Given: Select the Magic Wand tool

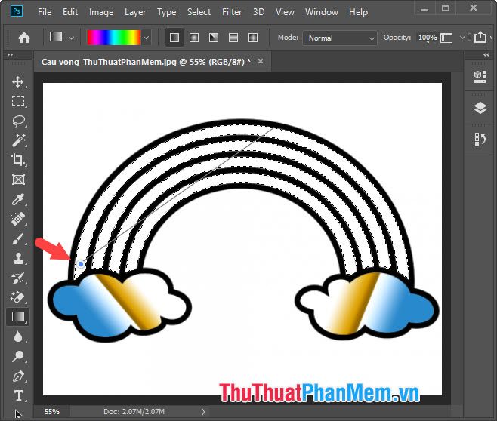Looking at the screenshot, I should 18,140.
